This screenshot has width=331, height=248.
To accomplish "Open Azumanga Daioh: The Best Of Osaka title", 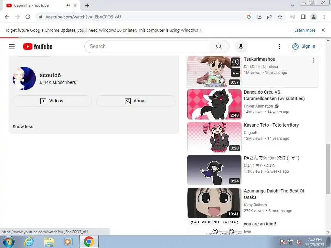I will tap(274, 194).
